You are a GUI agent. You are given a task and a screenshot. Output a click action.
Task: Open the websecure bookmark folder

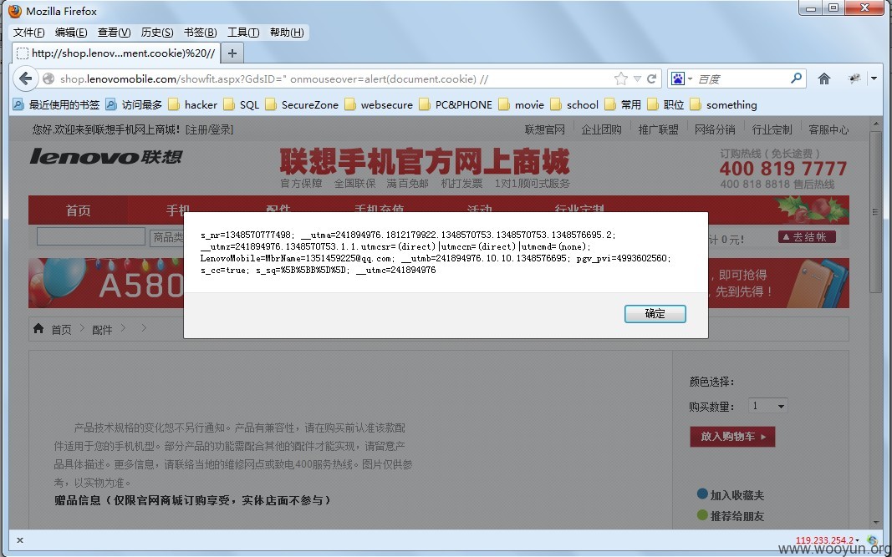coord(379,104)
